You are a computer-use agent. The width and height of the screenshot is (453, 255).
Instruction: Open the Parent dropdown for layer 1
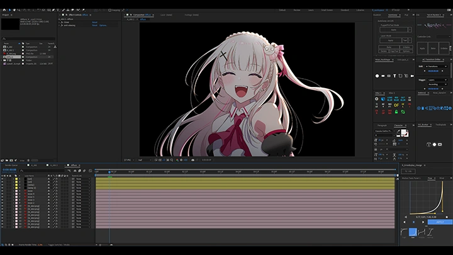(x=83, y=179)
